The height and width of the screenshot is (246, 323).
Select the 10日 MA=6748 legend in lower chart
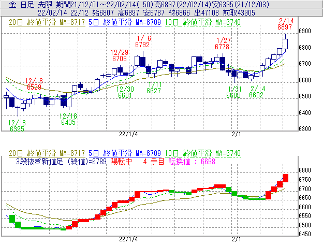[x=203, y=153]
